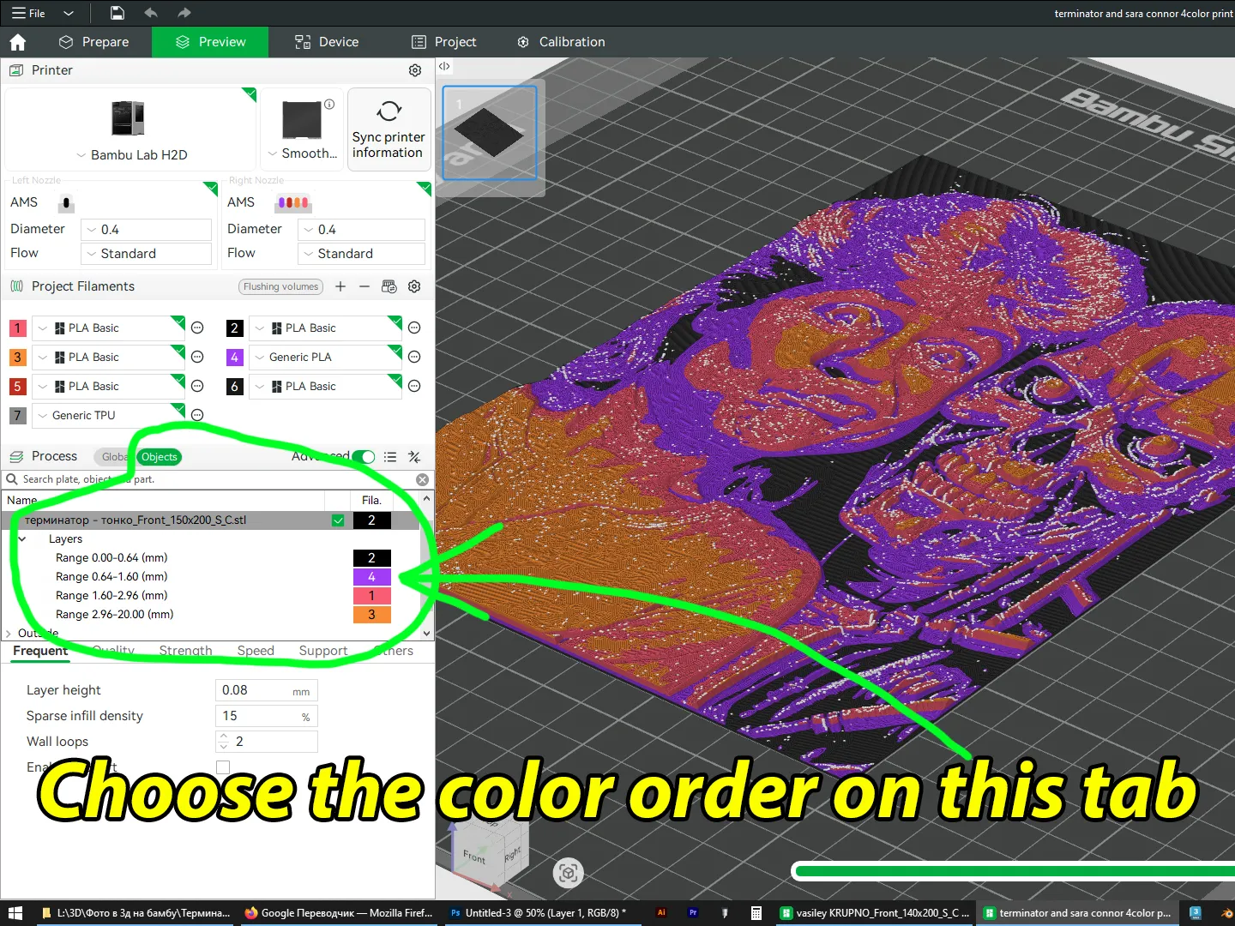Viewport: 1235px width, 926px height.
Task: Open the process settings list icon
Action: pos(390,457)
